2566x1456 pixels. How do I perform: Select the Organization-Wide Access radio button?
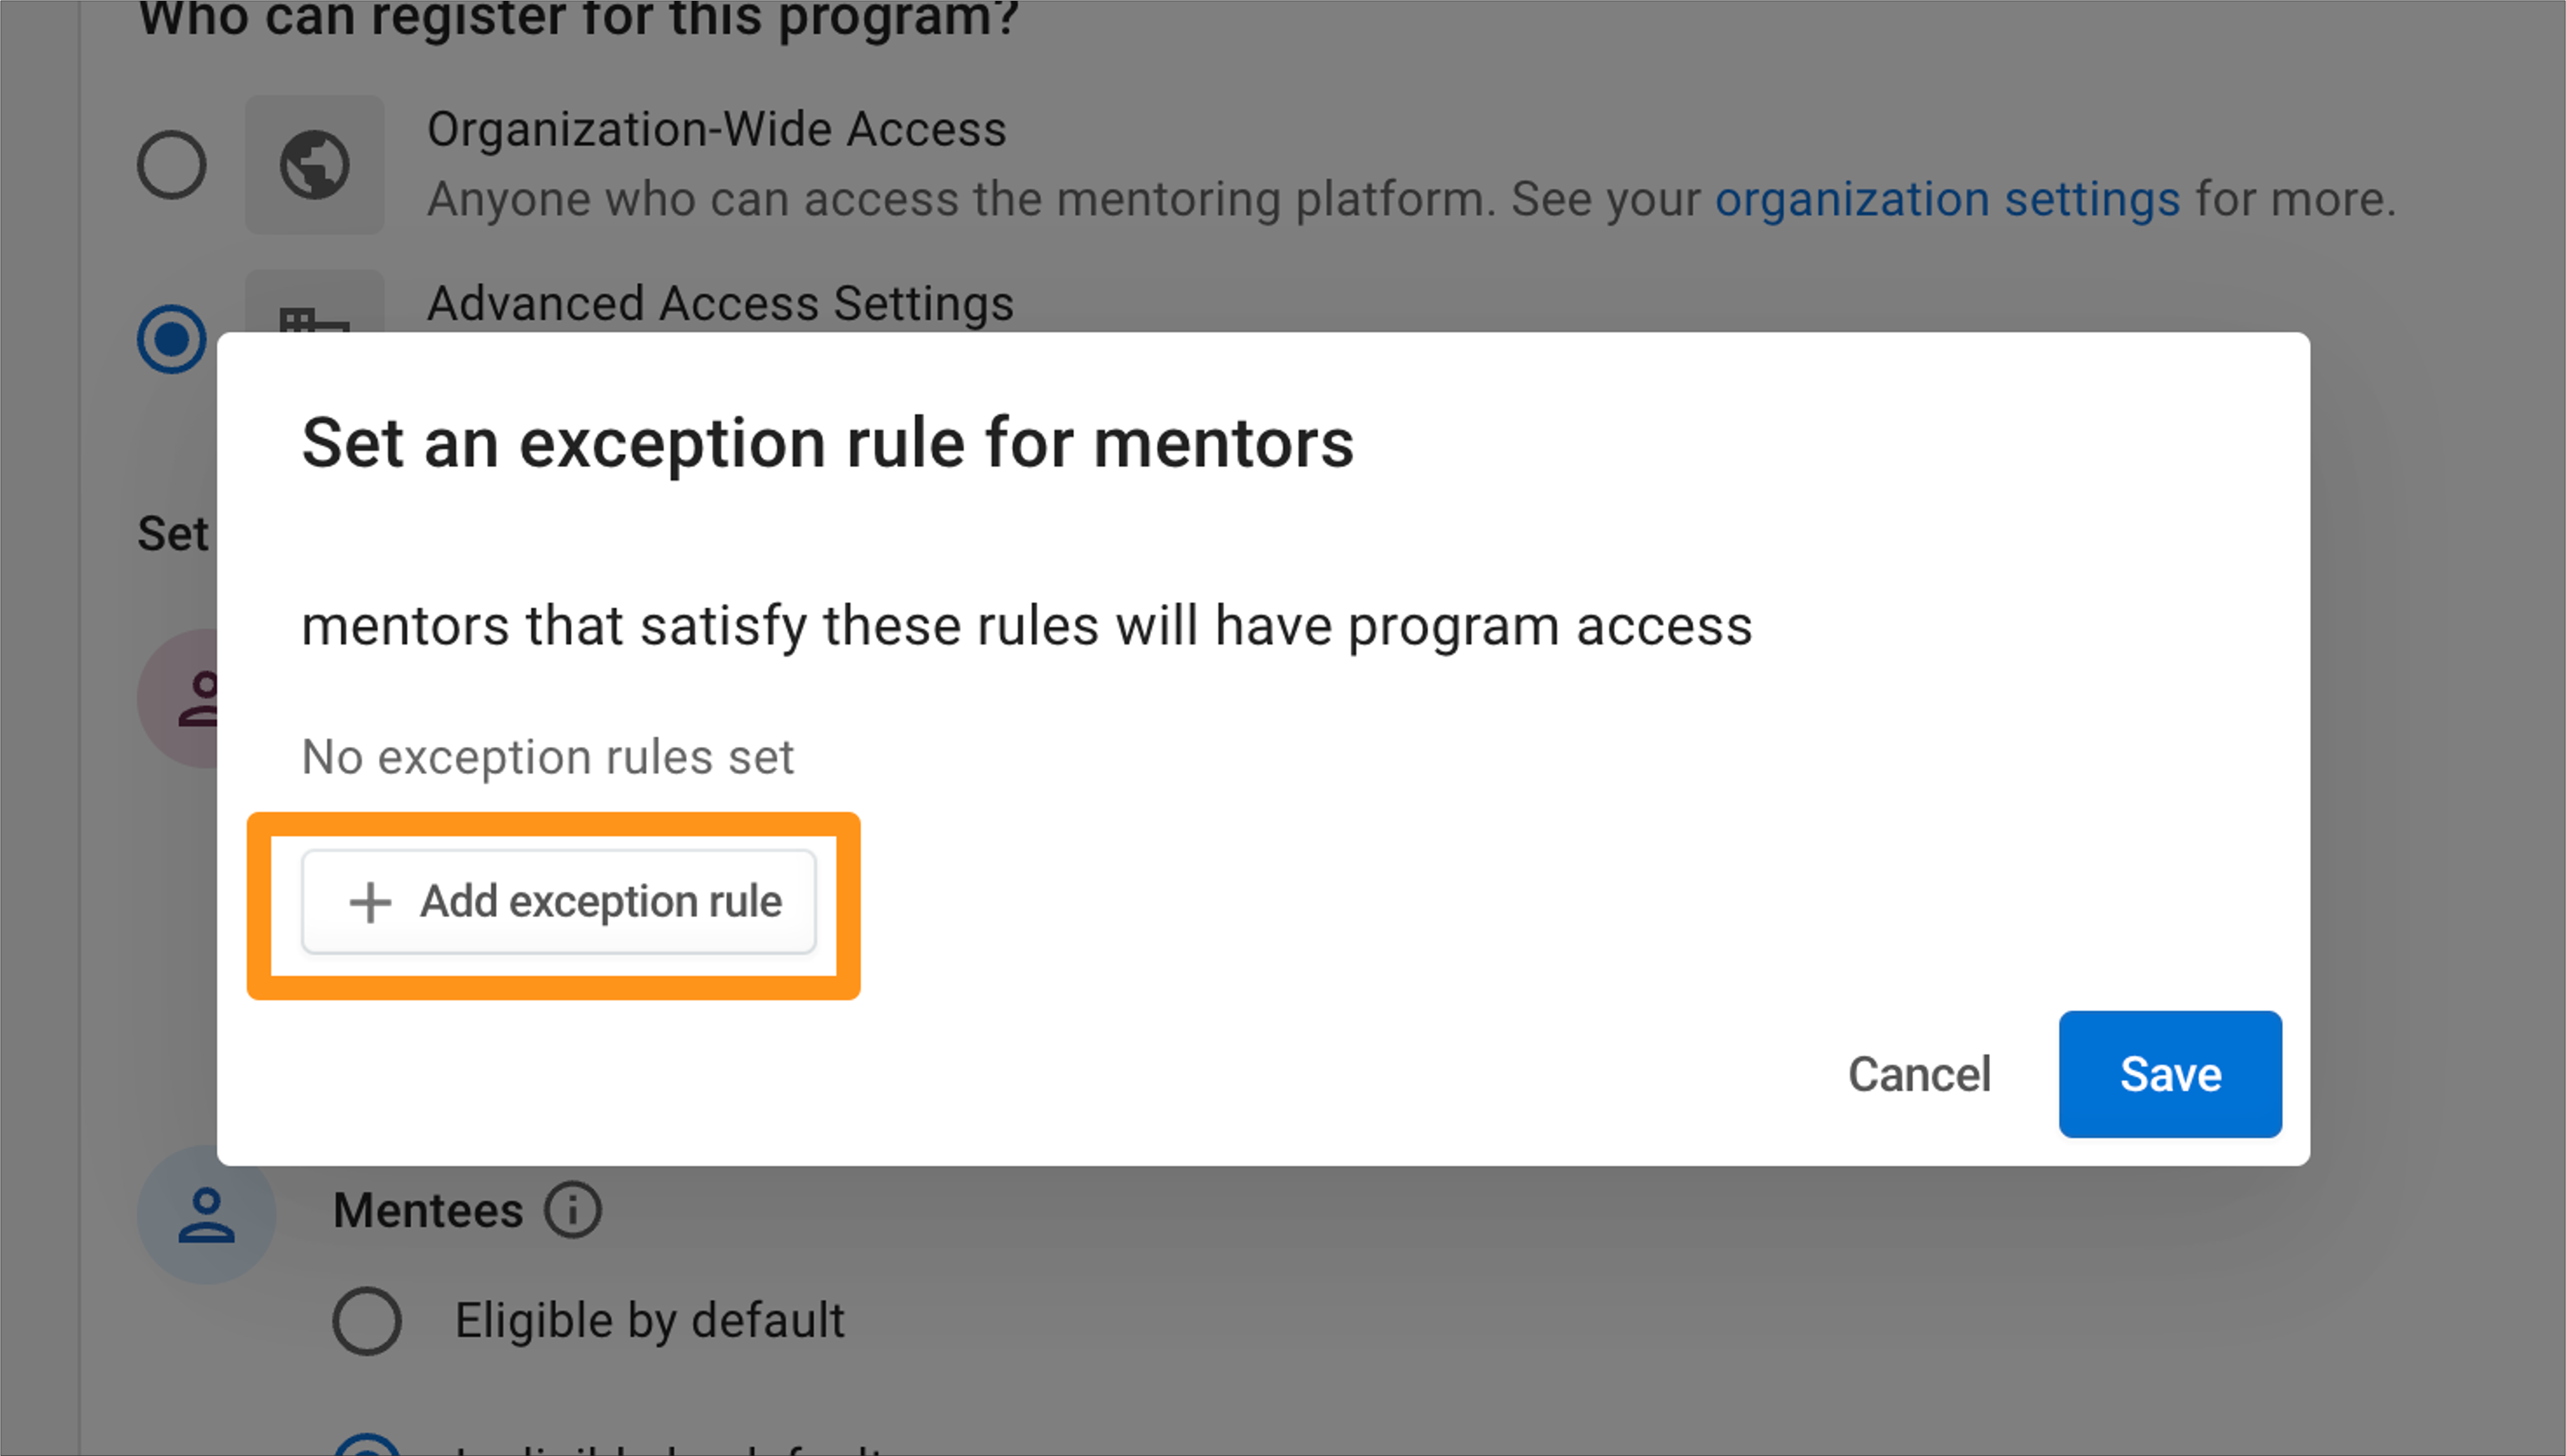172,164
